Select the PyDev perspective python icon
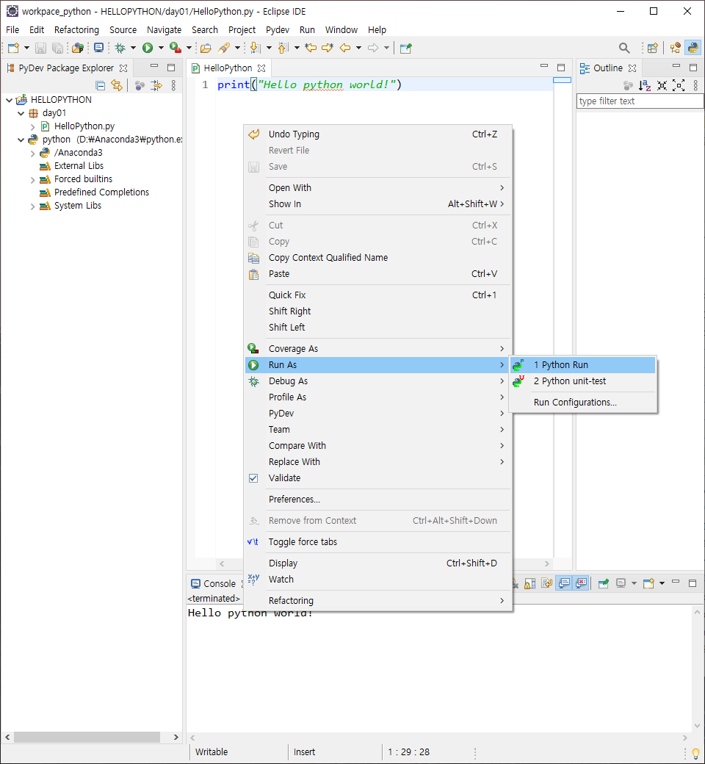The image size is (705, 764). click(x=693, y=48)
